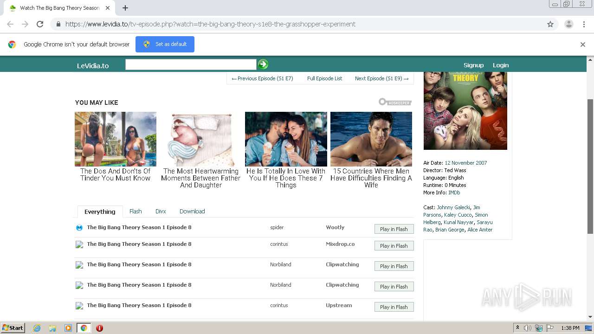Click cast member Kaley Cuoco
Screen dimensions: 594x334
click(x=458, y=215)
